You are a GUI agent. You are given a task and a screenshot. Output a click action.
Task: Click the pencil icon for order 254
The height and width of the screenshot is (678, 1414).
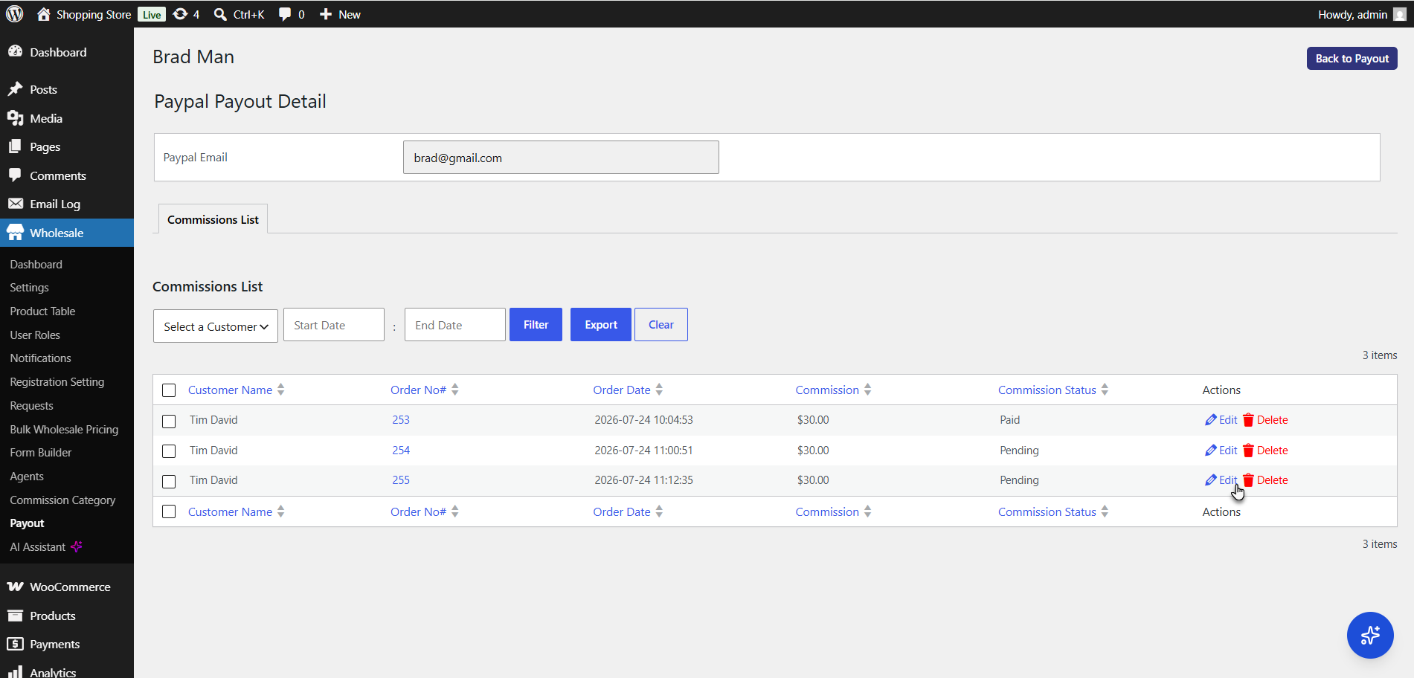[1210, 451]
